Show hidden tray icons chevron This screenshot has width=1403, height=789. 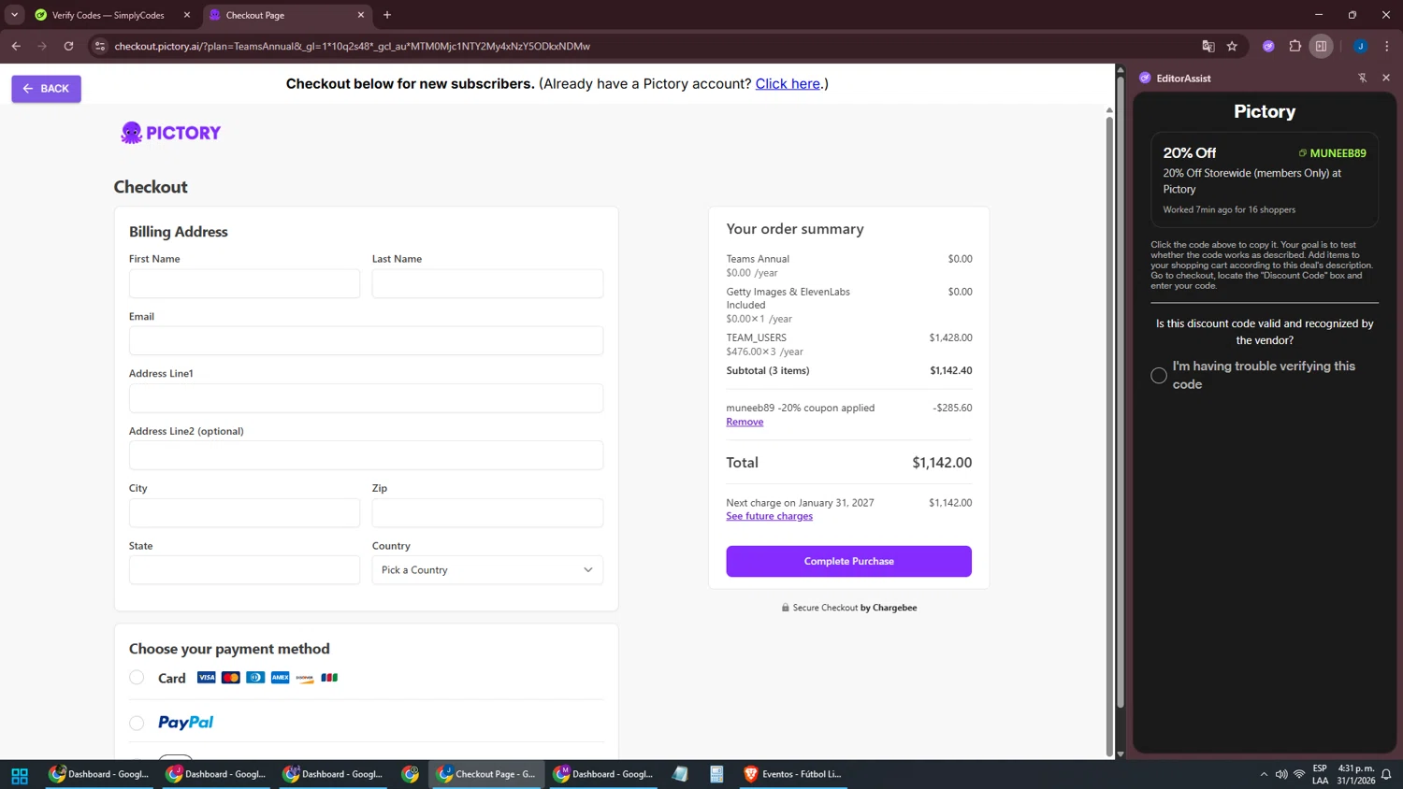[1264, 774]
